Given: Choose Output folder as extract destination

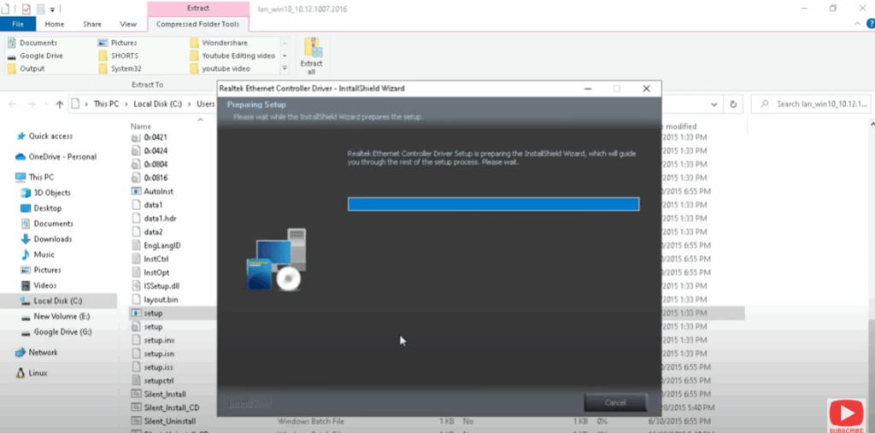Looking at the screenshot, I should [x=26, y=68].
